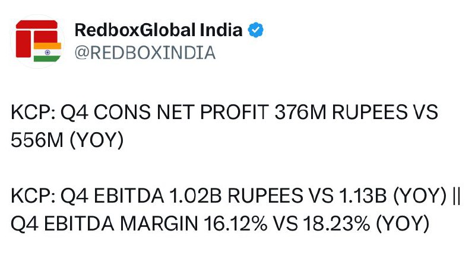Click the blue verified badge icon
The height and width of the screenshot is (253, 475).
coord(256,30)
